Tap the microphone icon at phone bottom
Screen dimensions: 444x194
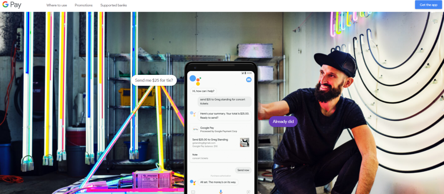pos(221,192)
